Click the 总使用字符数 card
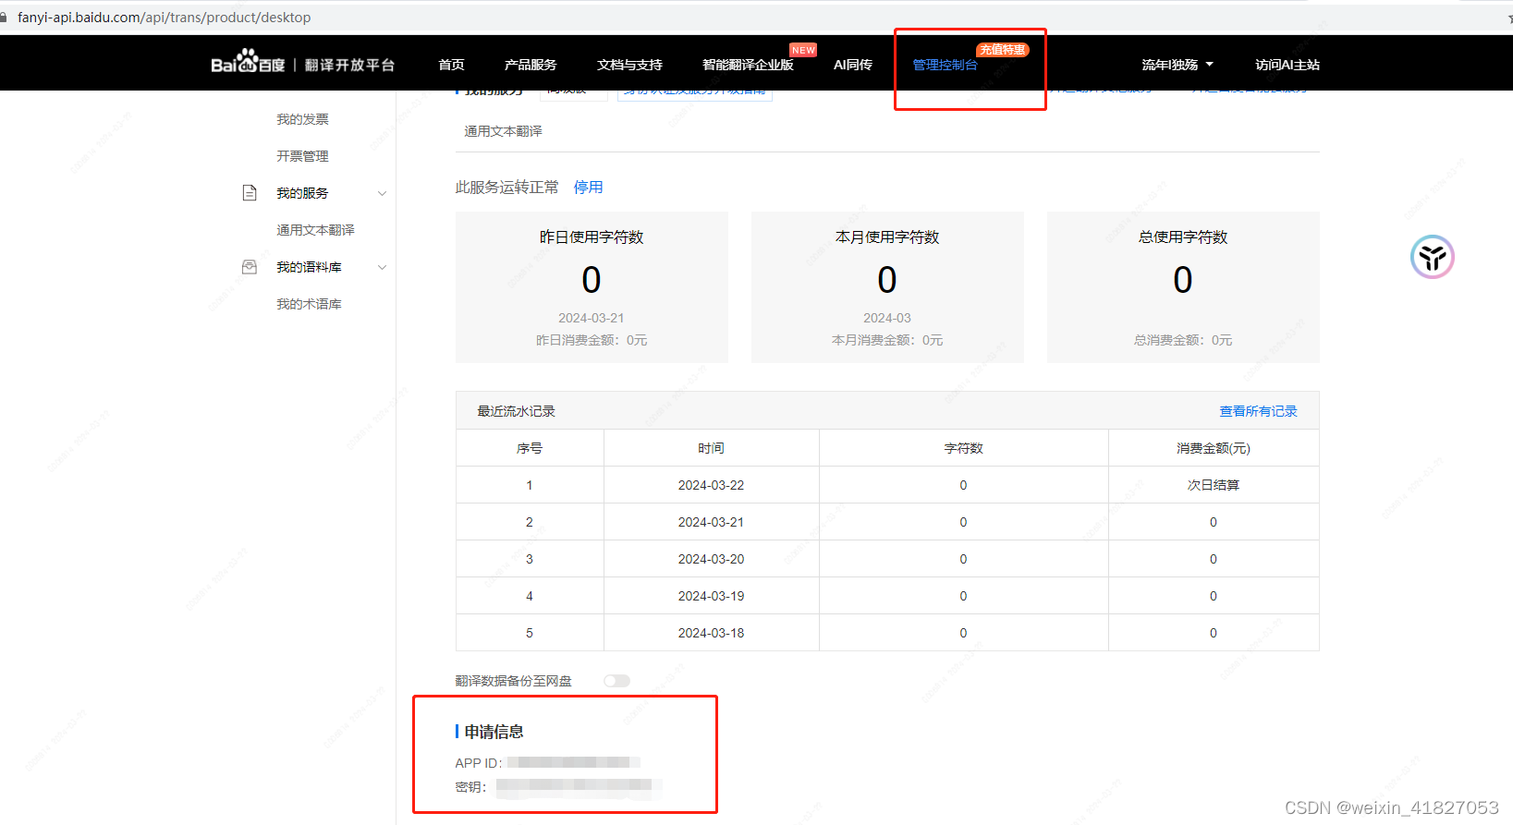1513x825 pixels. pos(1183,287)
